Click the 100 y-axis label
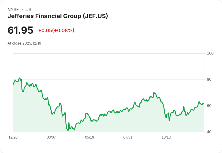222x153 pixels. [210, 53]
